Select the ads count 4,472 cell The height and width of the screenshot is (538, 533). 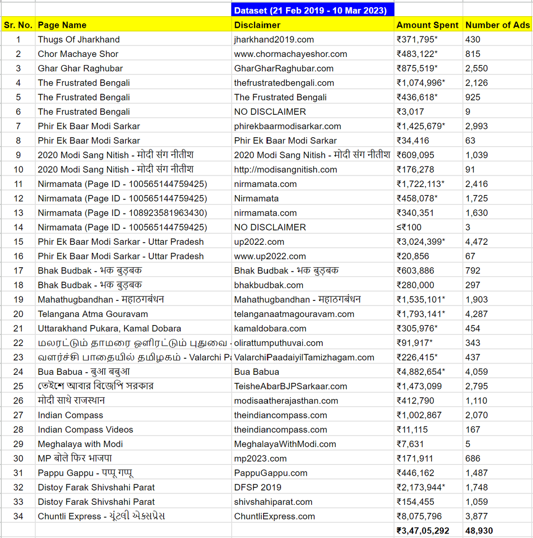[498, 242]
